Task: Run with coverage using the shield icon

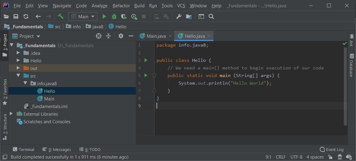Action: point(124,16)
